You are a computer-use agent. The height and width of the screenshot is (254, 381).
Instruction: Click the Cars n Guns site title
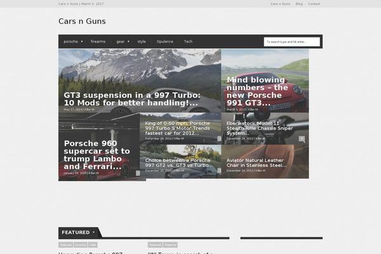coord(82,21)
